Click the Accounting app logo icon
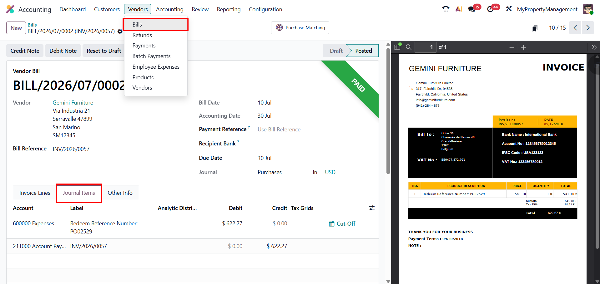600x284 pixels. (10, 9)
